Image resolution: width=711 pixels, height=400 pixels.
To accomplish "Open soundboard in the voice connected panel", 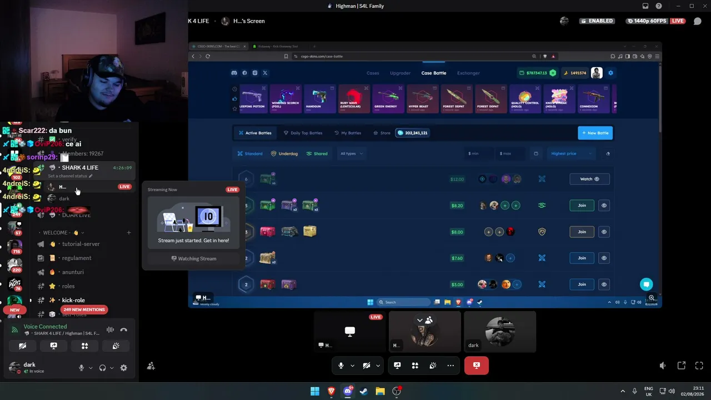I will [116, 346].
